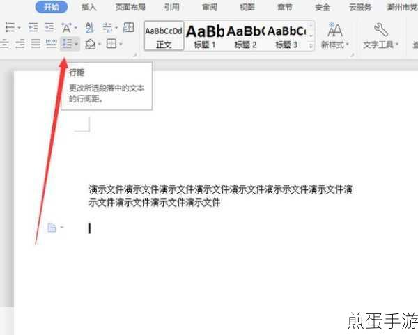This screenshot has height=335, width=418.
Task: Switch to the 插入 tab
Action: tap(88, 7)
